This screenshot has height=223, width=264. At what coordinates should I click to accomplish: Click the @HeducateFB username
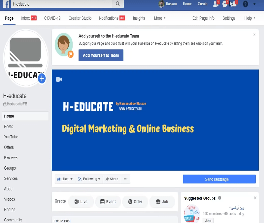(x=15, y=104)
